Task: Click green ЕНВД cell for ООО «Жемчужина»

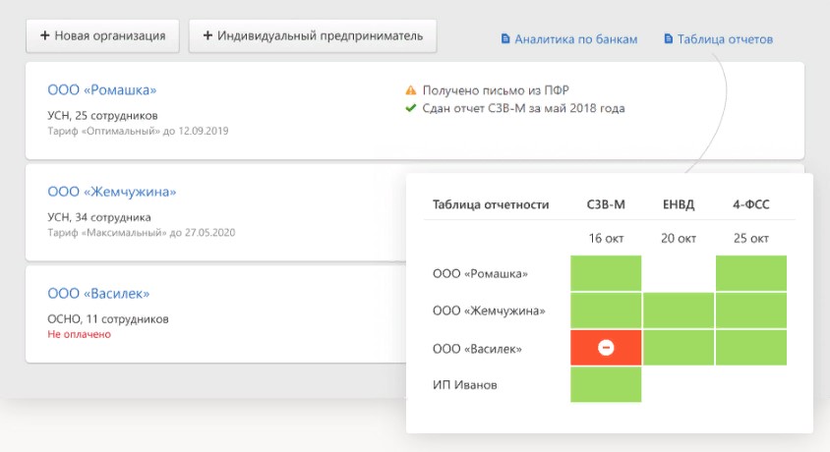Action: click(679, 311)
